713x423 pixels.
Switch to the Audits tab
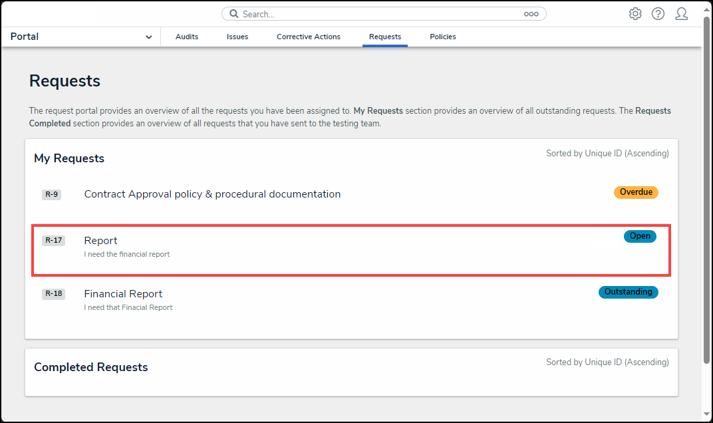pos(187,37)
